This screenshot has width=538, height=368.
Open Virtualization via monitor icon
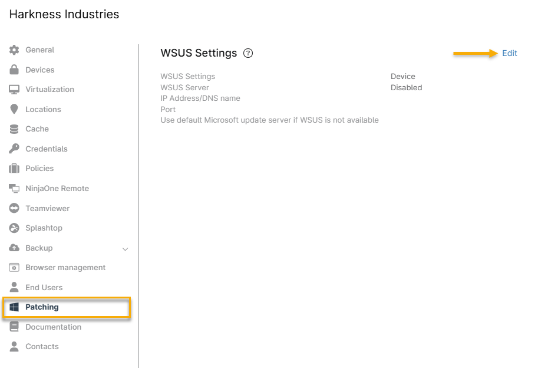(14, 90)
